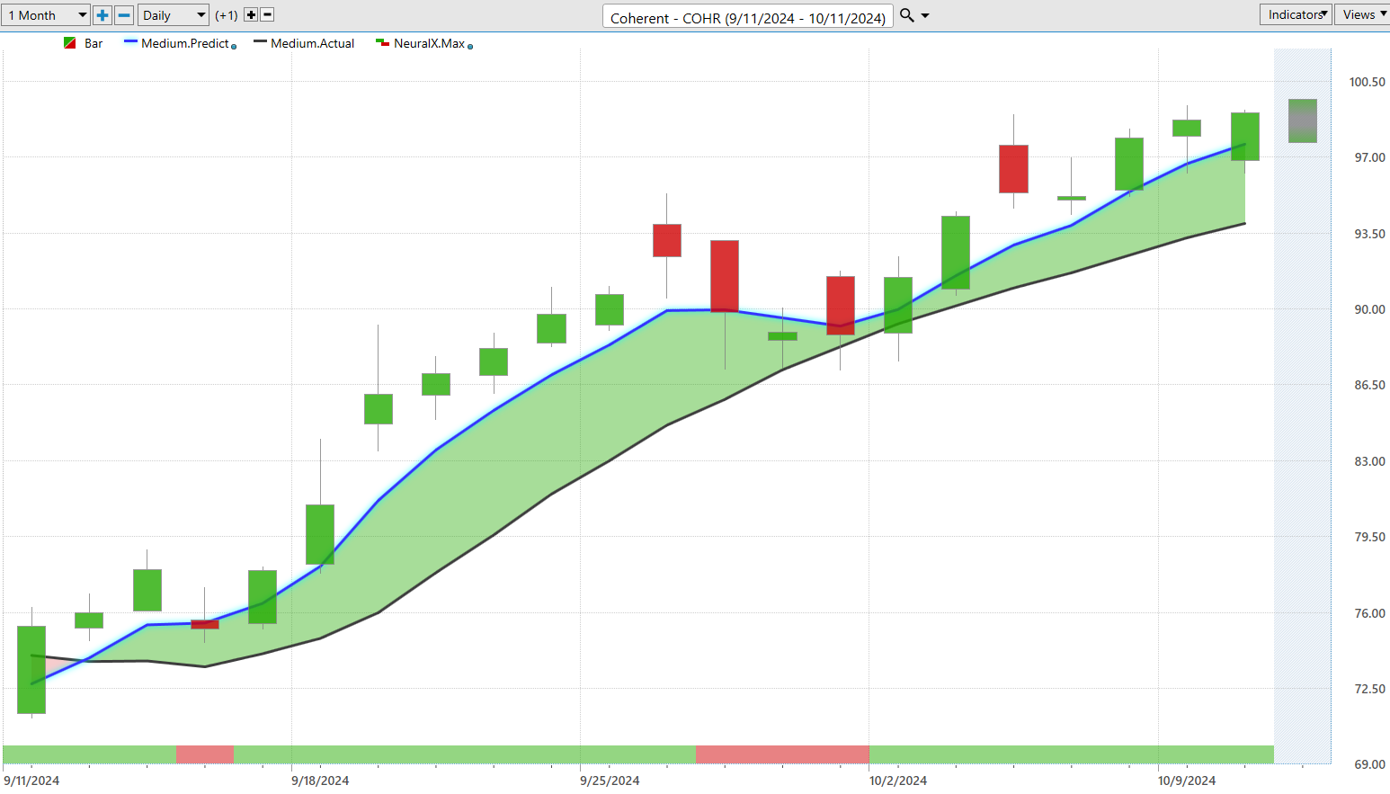Click the black plus forecast-offset icon
The image size is (1390, 794).
click(x=251, y=15)
